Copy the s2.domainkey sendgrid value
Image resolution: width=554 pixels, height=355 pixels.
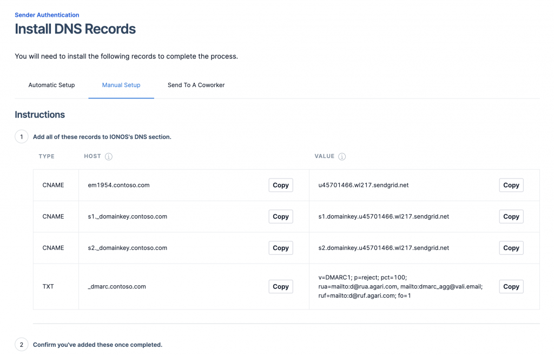coord(511,248)
